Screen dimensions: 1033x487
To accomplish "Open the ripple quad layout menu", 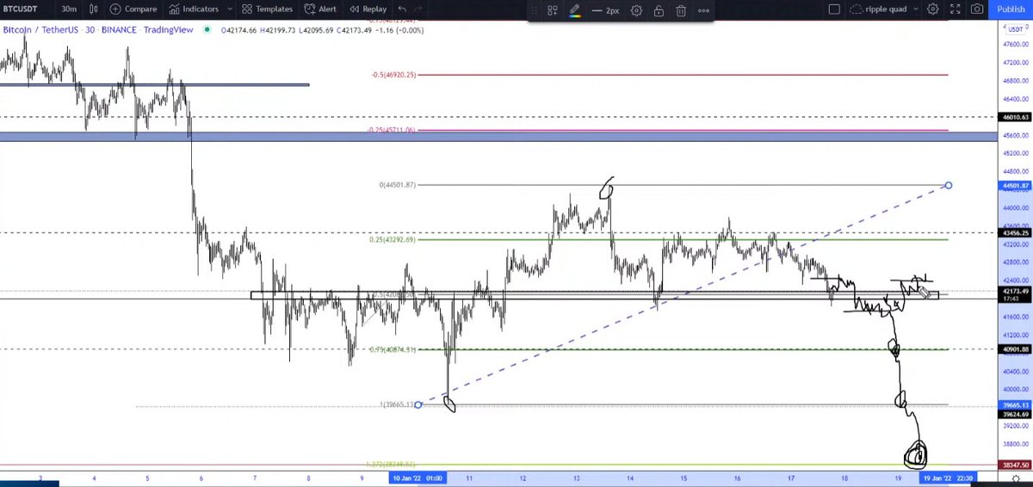I will point(885,9).
